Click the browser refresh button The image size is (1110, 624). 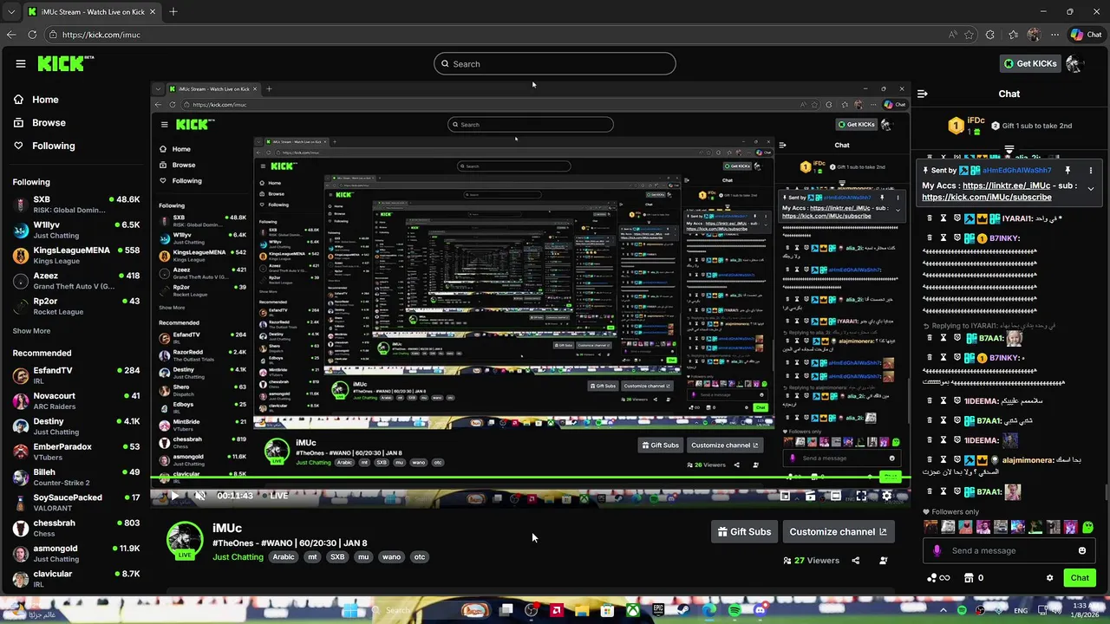[x=32, y=35]
